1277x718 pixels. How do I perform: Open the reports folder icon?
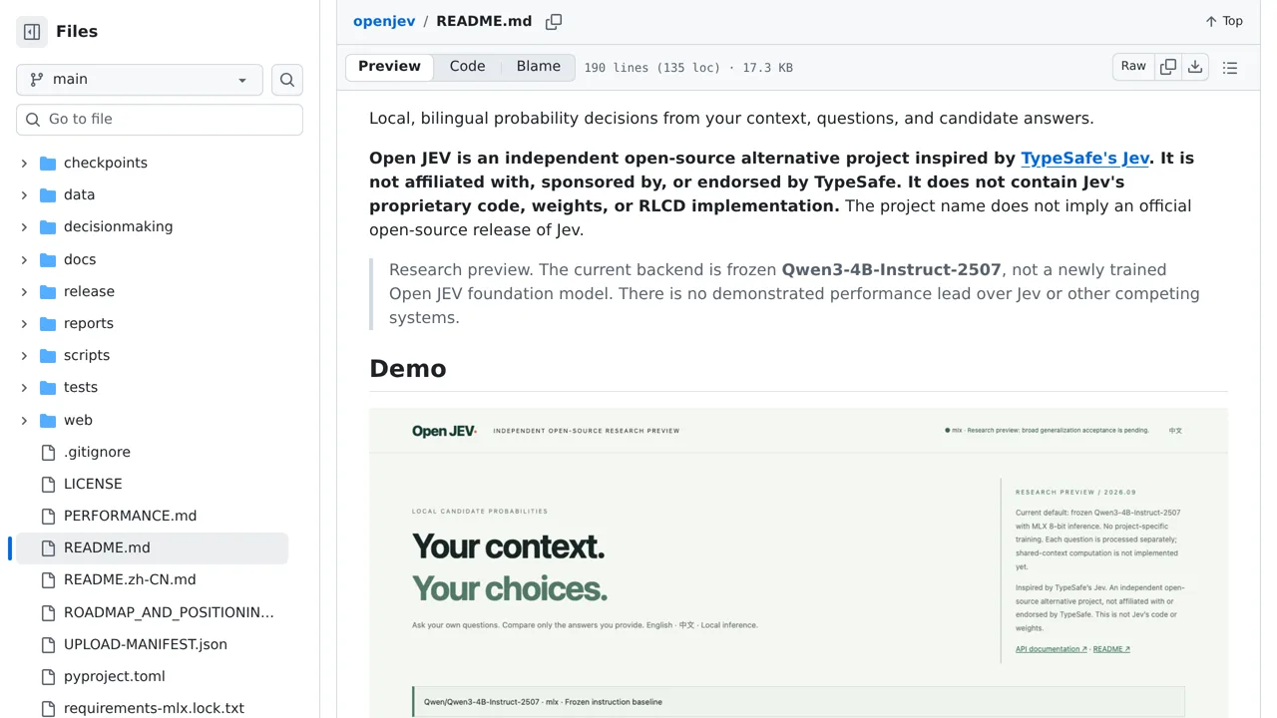point(48,323)
